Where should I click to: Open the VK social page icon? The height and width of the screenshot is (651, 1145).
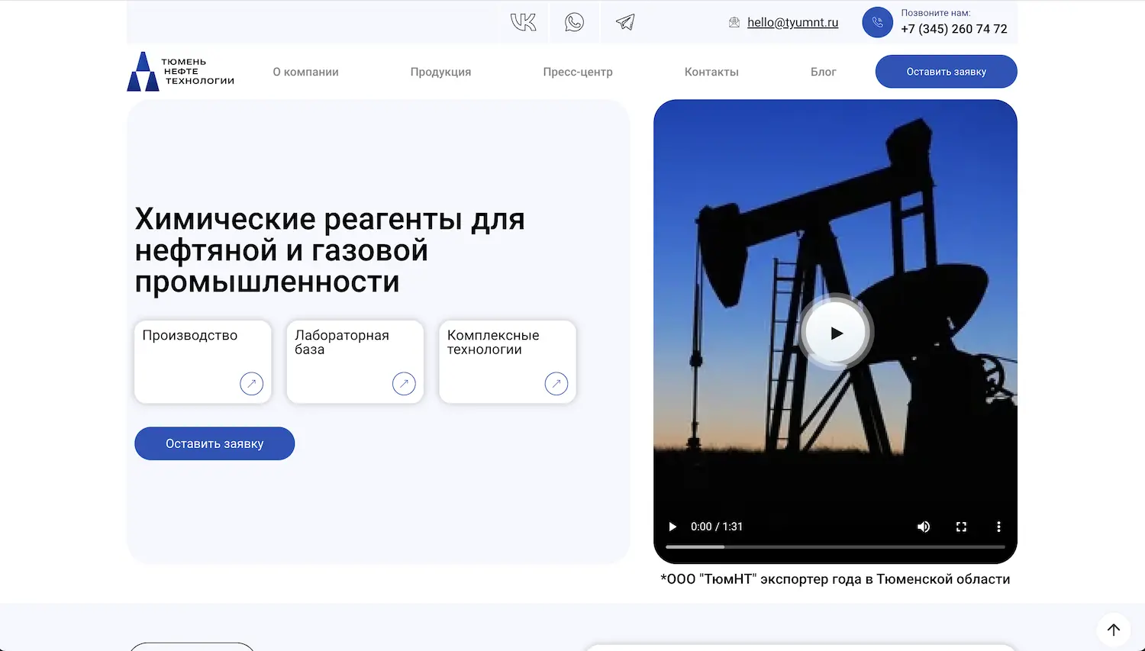click(523, 22)
